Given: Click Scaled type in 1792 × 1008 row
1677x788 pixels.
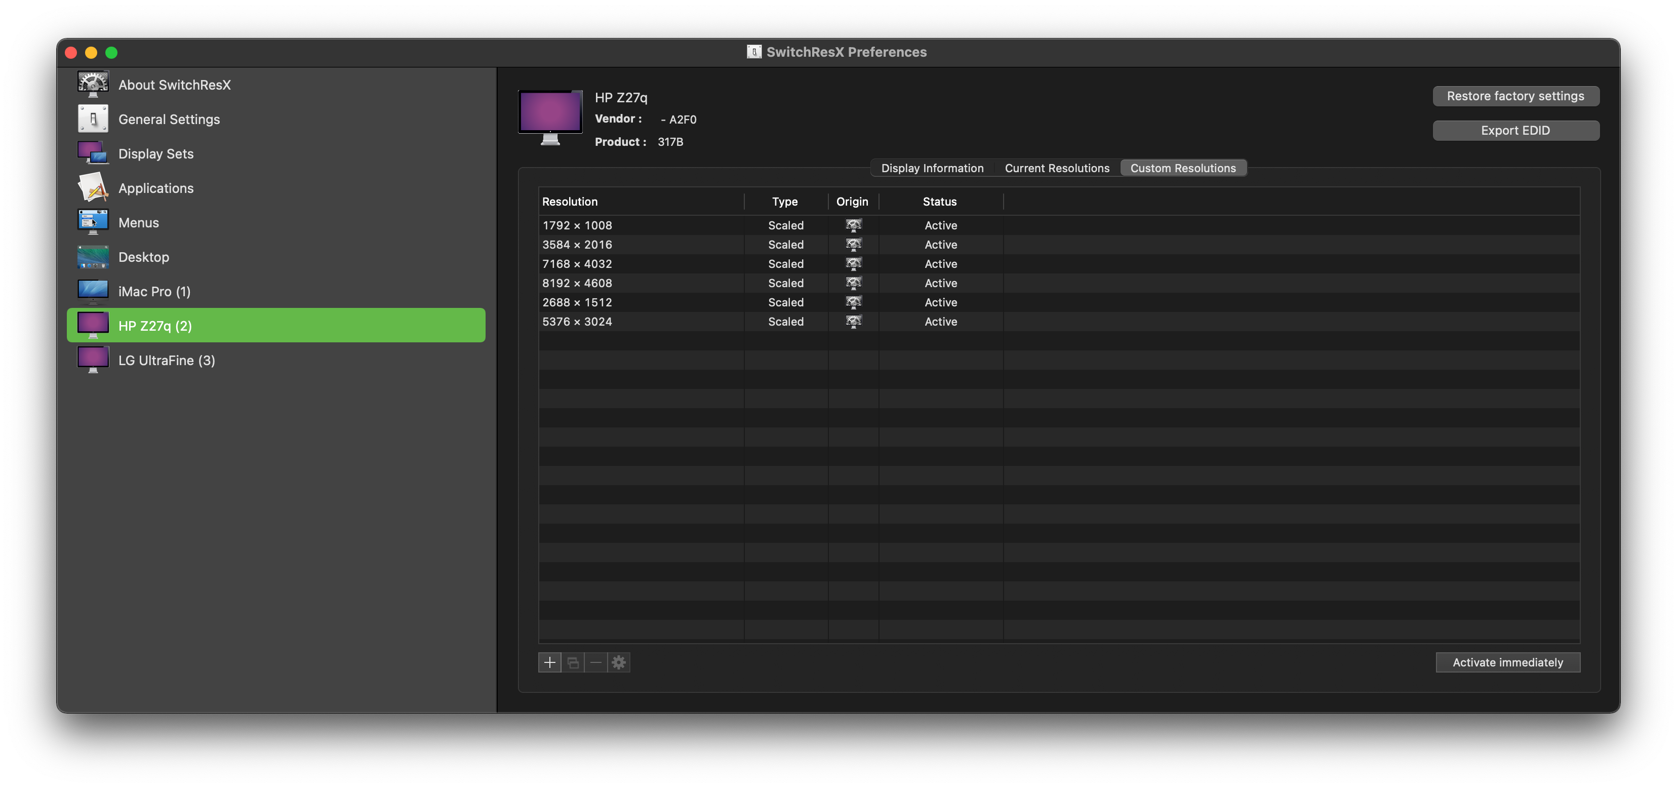Looking at the screenshot, I should click(786, 225).
